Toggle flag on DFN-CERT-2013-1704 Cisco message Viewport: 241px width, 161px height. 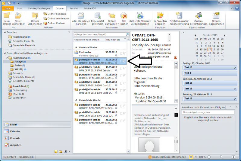pyautogui.click(x=124, y=91)
